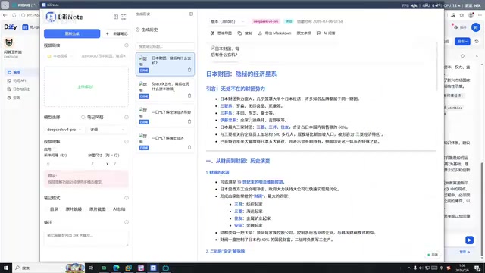Select the Japanese zaibatsu history note card
This screenshot has width=485, height=273.
click(165, 64)
